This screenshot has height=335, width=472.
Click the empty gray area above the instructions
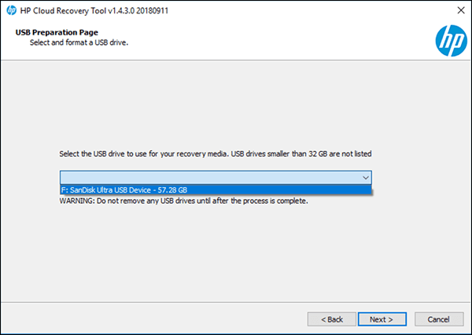[x=236, y=102]
